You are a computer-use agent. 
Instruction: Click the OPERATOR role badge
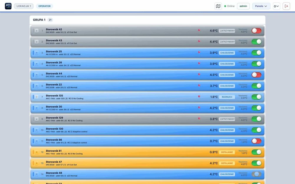click(x=45, y=6)
